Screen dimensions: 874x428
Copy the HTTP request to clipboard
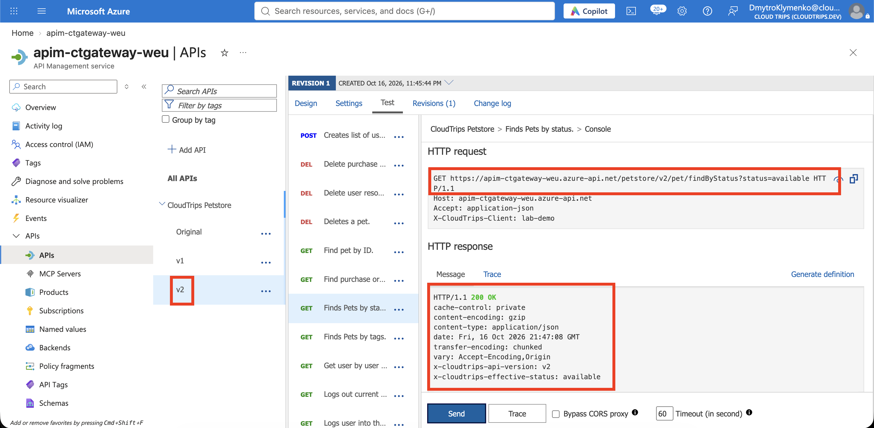point(854,179)
